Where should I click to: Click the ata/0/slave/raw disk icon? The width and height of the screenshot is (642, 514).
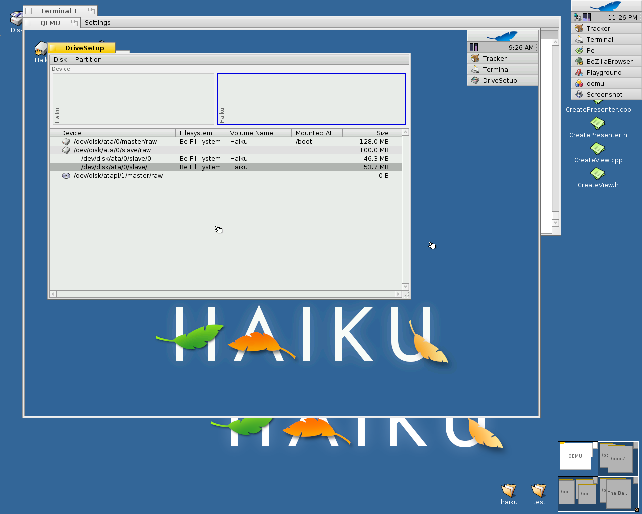(66, 150)
